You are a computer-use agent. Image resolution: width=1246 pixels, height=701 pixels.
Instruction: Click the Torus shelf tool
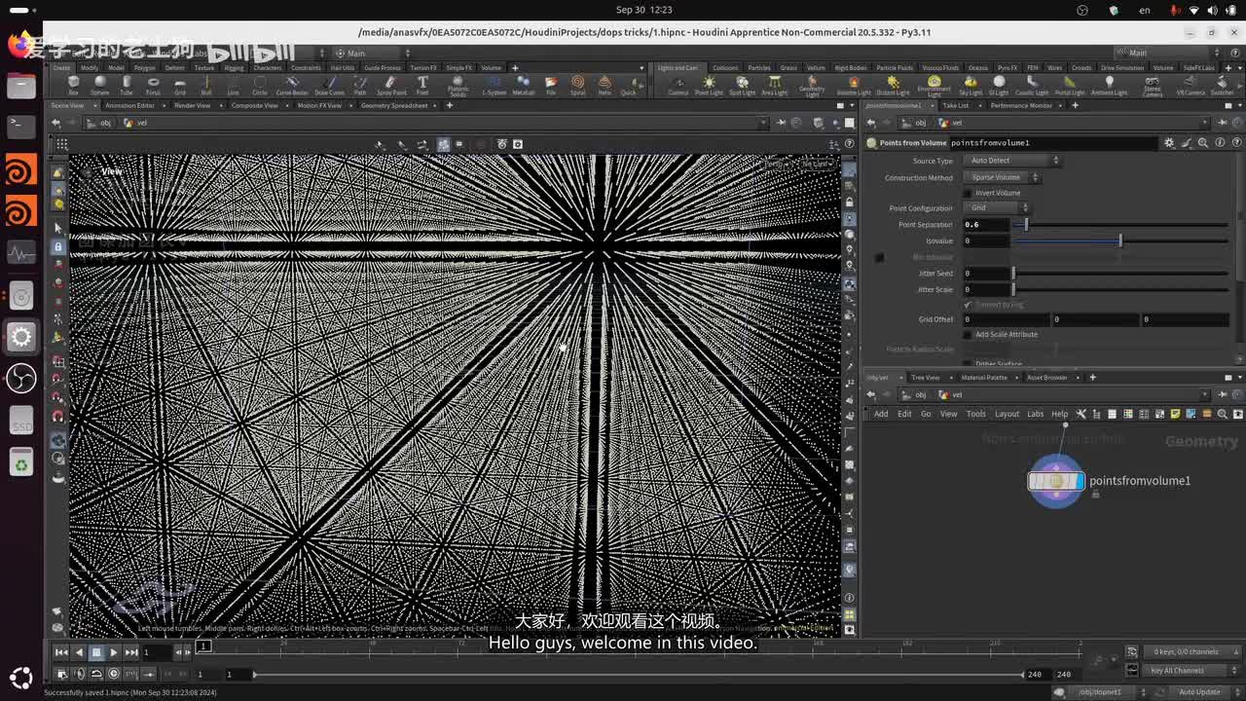point(153,85)
